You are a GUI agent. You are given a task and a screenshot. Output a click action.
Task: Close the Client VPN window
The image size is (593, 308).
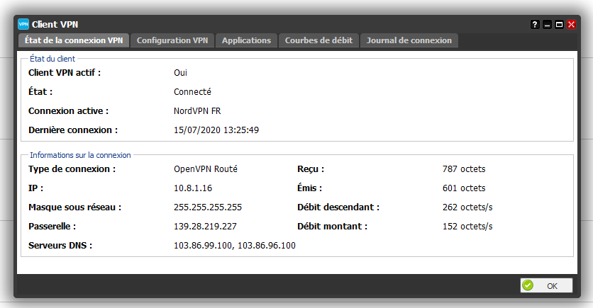572,25
